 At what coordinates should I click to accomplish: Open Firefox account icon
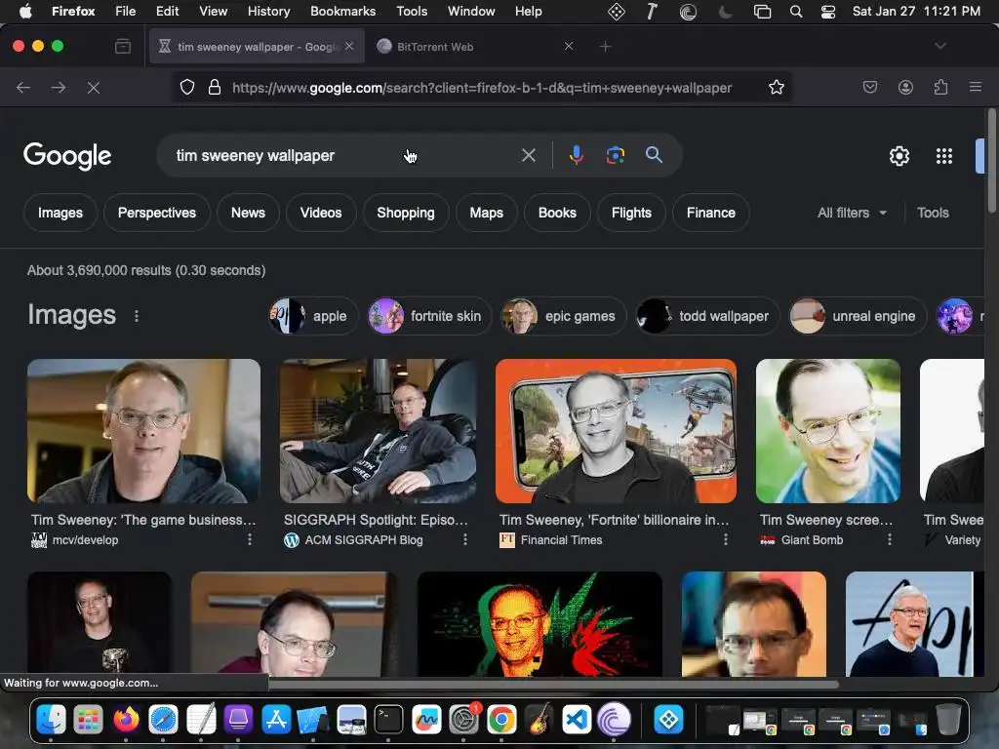coord(905,87)
